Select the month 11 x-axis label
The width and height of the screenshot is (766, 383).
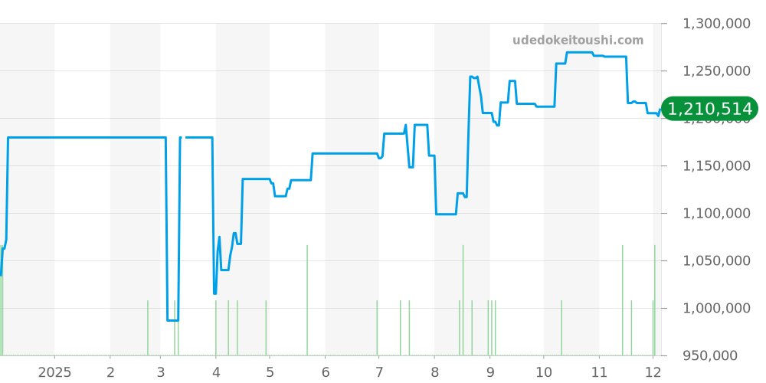tap(599, 372)
